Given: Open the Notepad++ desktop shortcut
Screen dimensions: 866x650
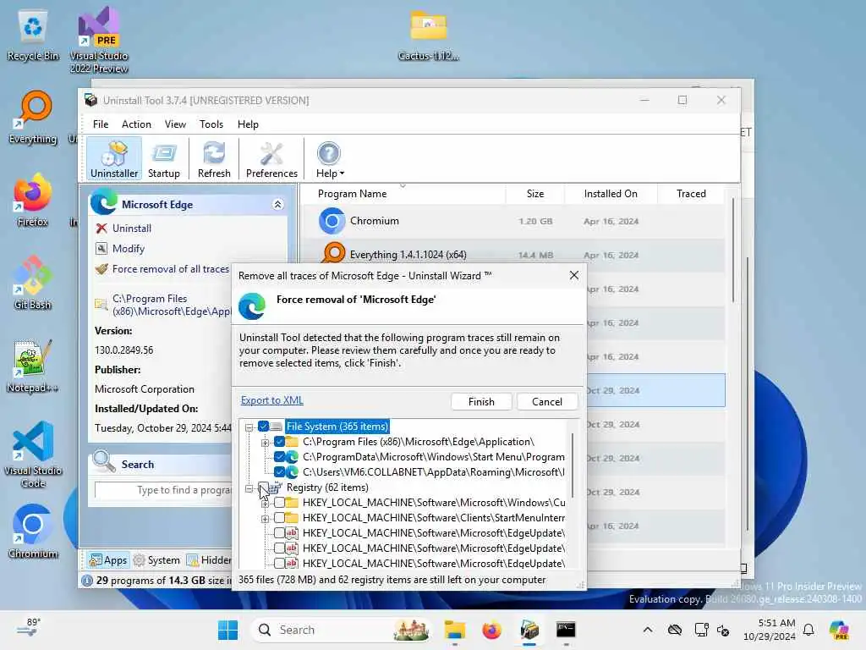Looking at the screenshot, I should point(33,366).
